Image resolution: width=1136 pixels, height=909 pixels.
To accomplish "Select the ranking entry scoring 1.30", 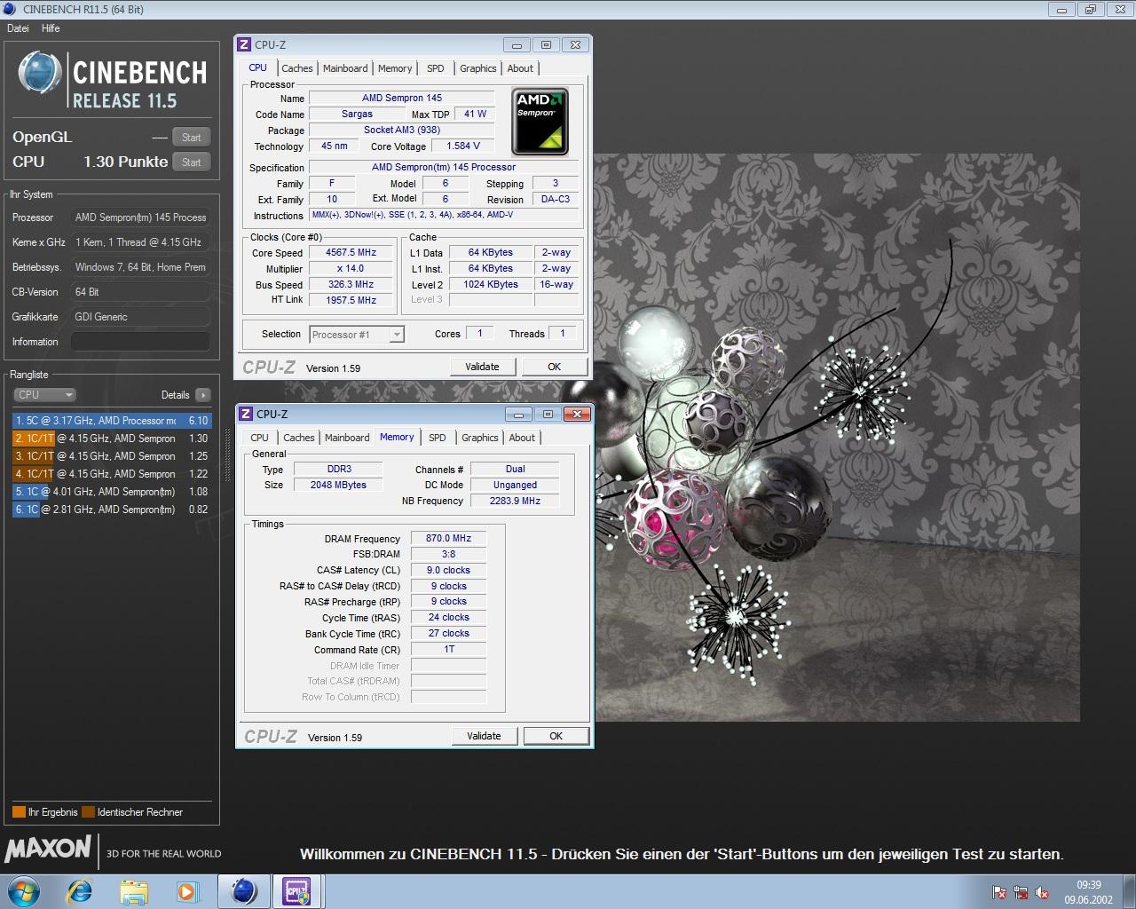I will 112,439.
